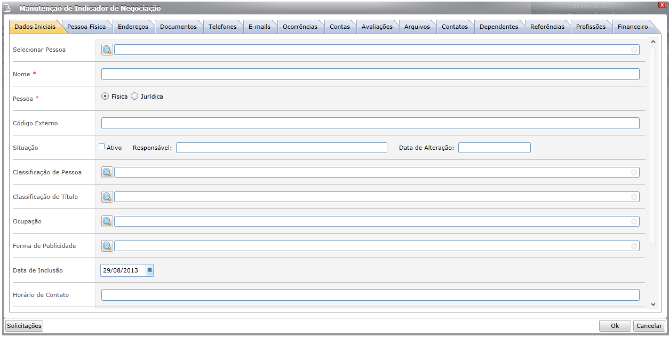
Task: Open the Telefones tab
Action: point(222,27)
